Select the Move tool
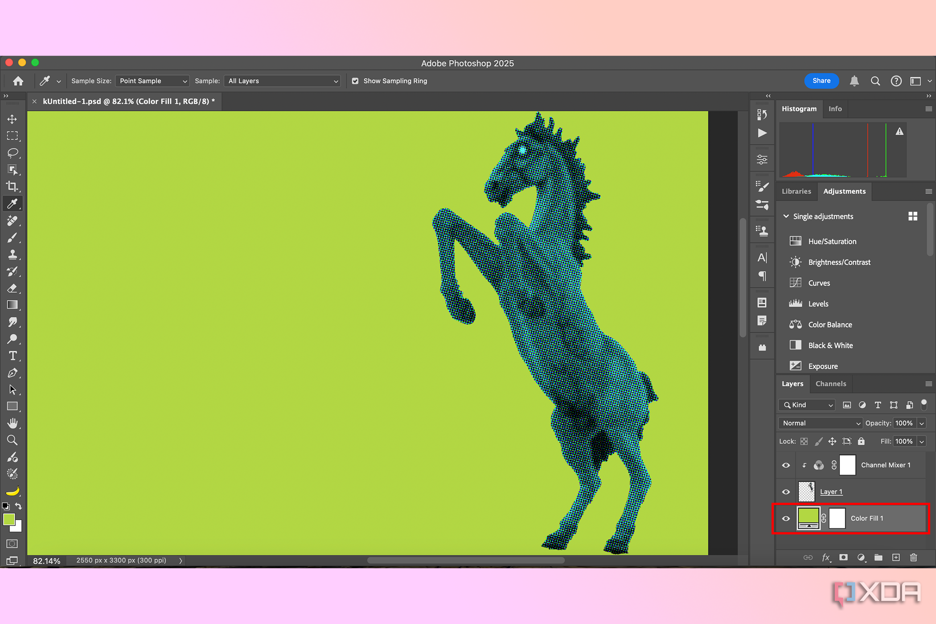Screen dimensions: 936x624 pyautogui.click(x=12, y=119)
